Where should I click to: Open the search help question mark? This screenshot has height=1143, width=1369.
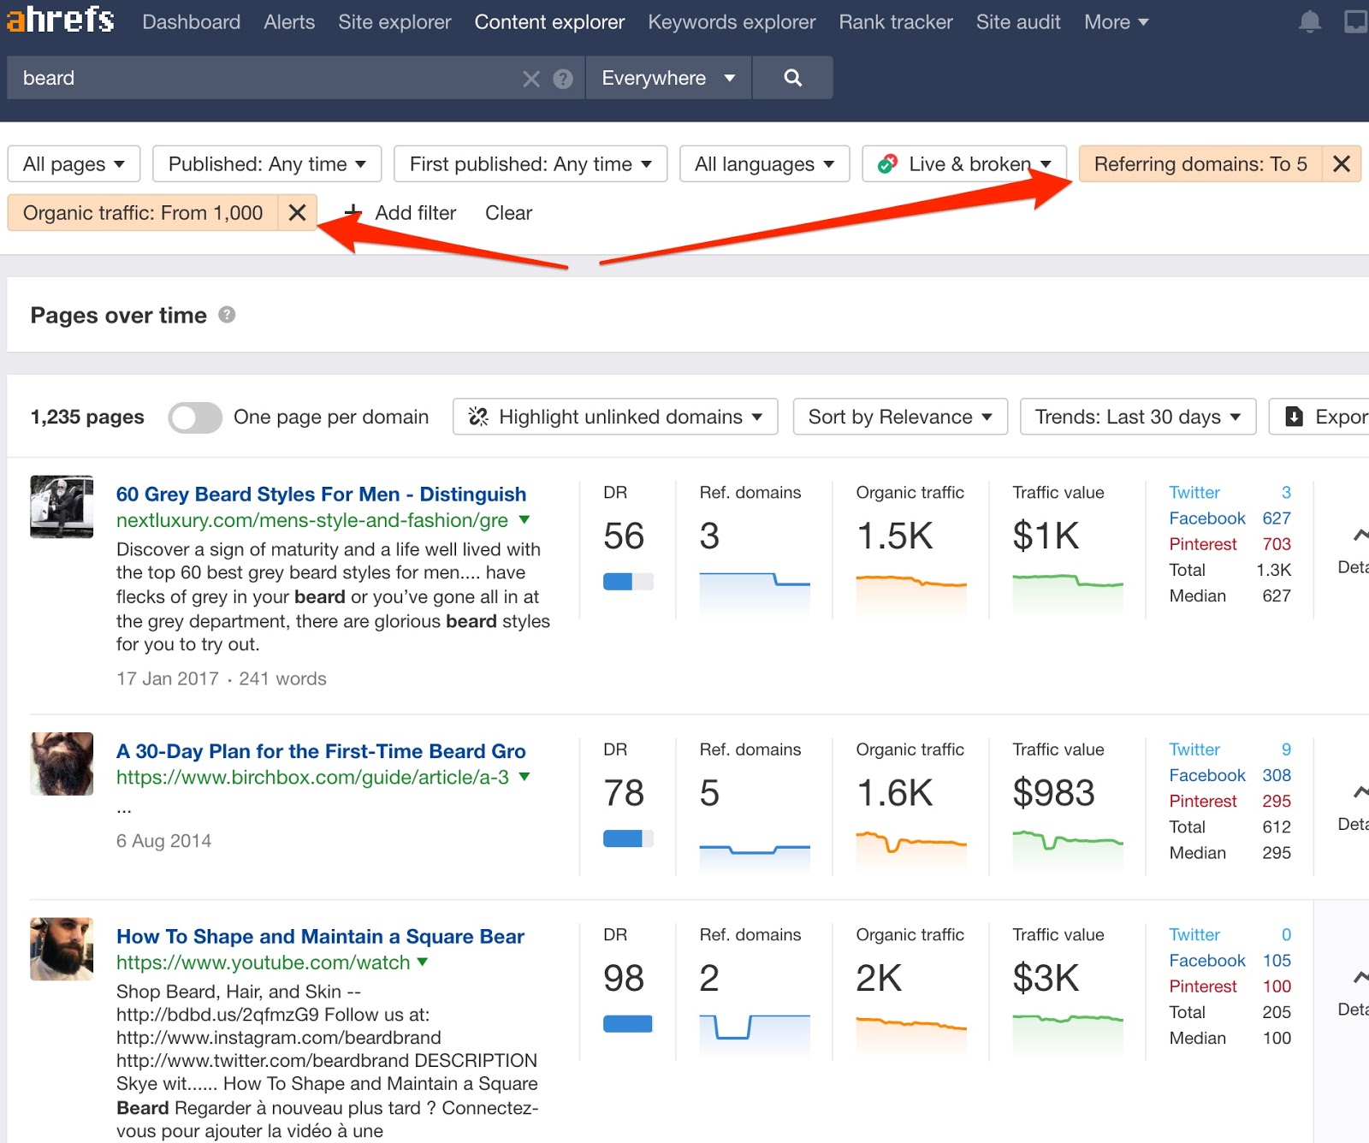[563, 79]
